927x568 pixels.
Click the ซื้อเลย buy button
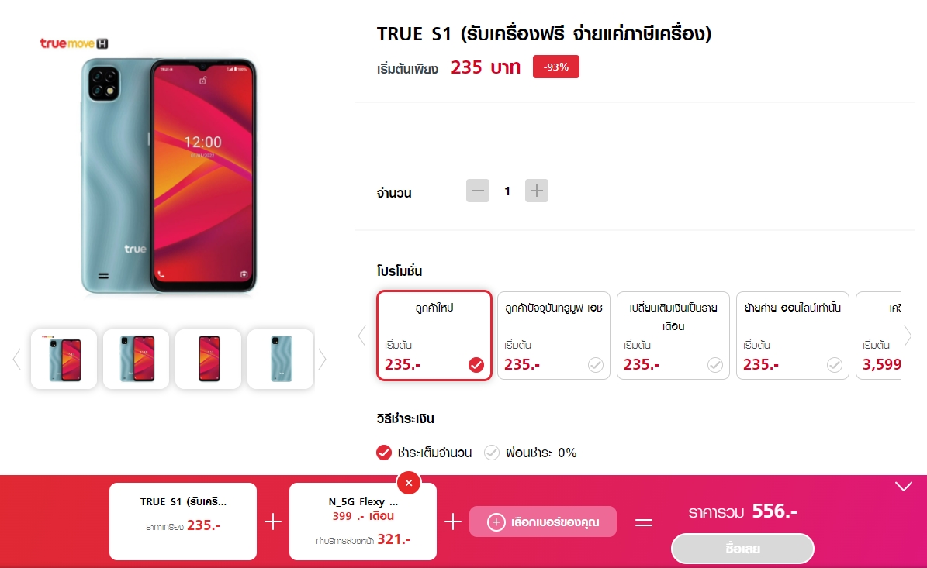click(x=742, y=549)
